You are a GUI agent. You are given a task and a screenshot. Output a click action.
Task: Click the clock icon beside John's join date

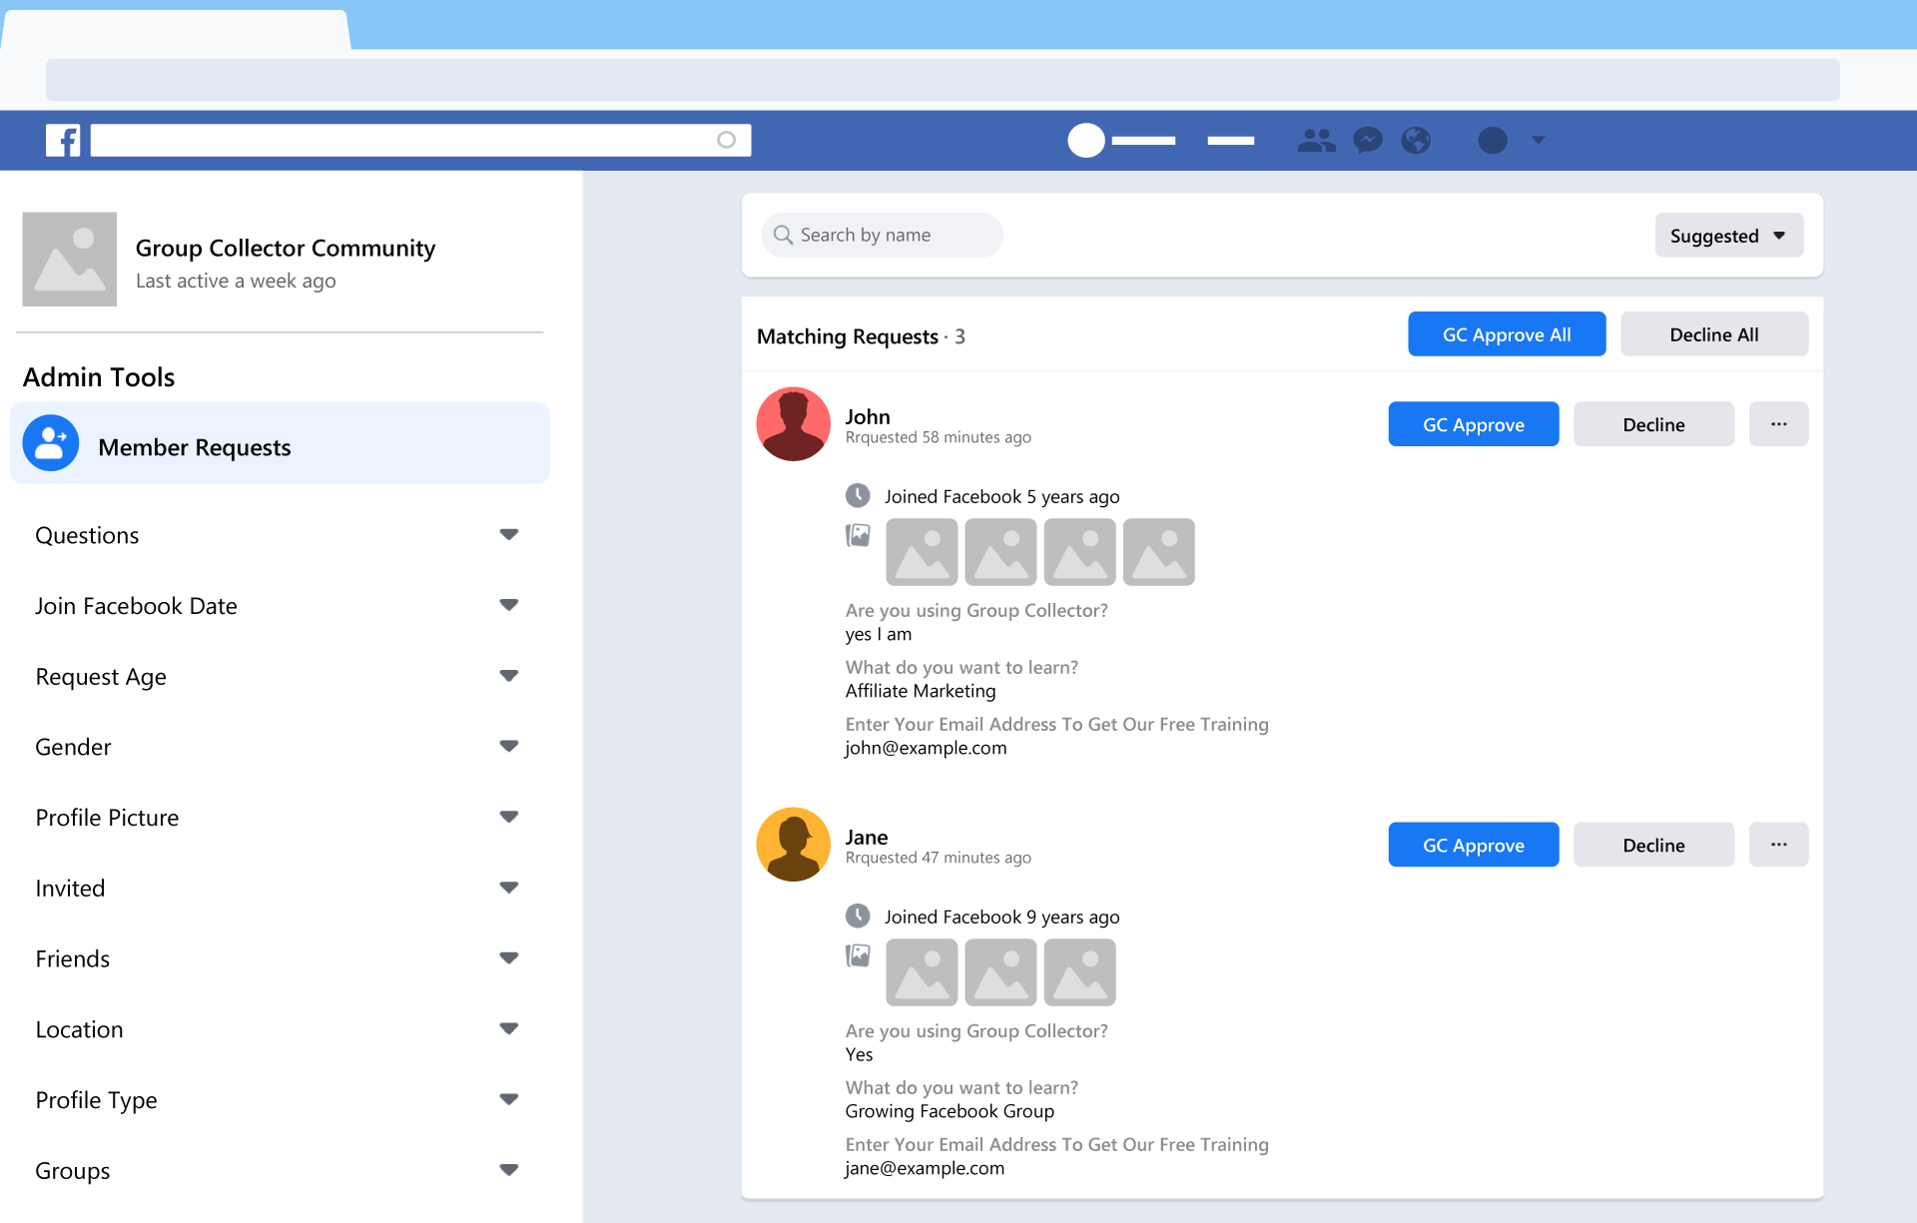tap(858, 495)
